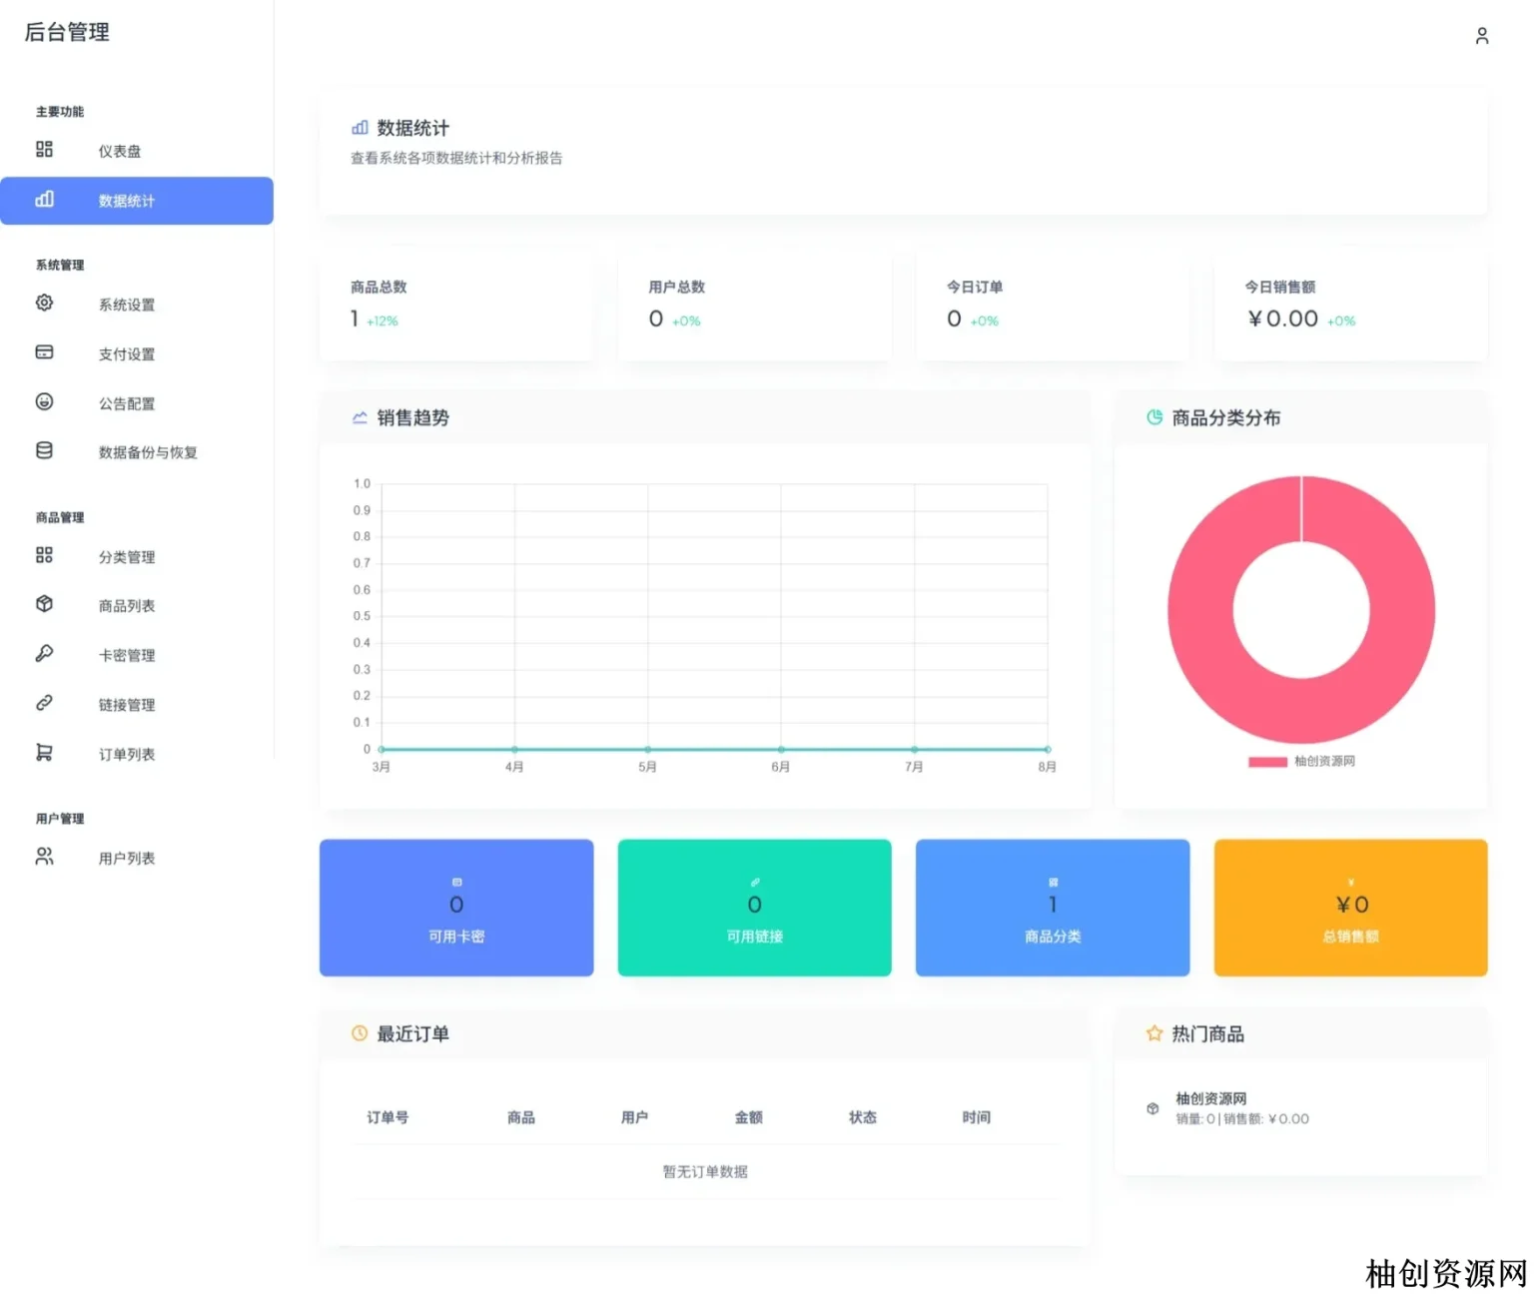Click the credit card icon for 支付设置

tap(44, 352)
